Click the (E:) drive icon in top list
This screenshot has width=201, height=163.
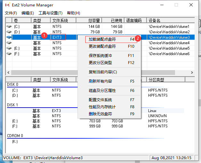tap(9, 48)
